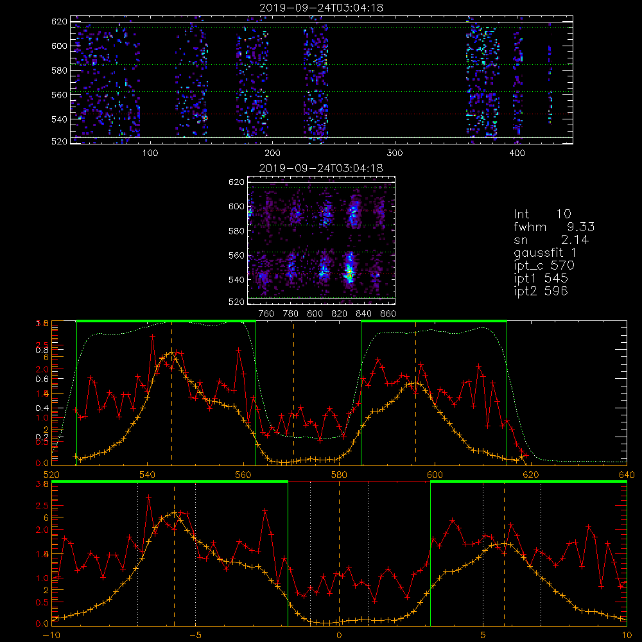Viewport: 642px width, 642px height.
Task: Click x-axis label 640 on profile plot
Action: point(627,474)
